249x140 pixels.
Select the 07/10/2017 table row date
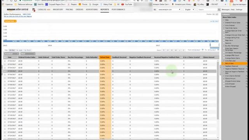(12, 88)
